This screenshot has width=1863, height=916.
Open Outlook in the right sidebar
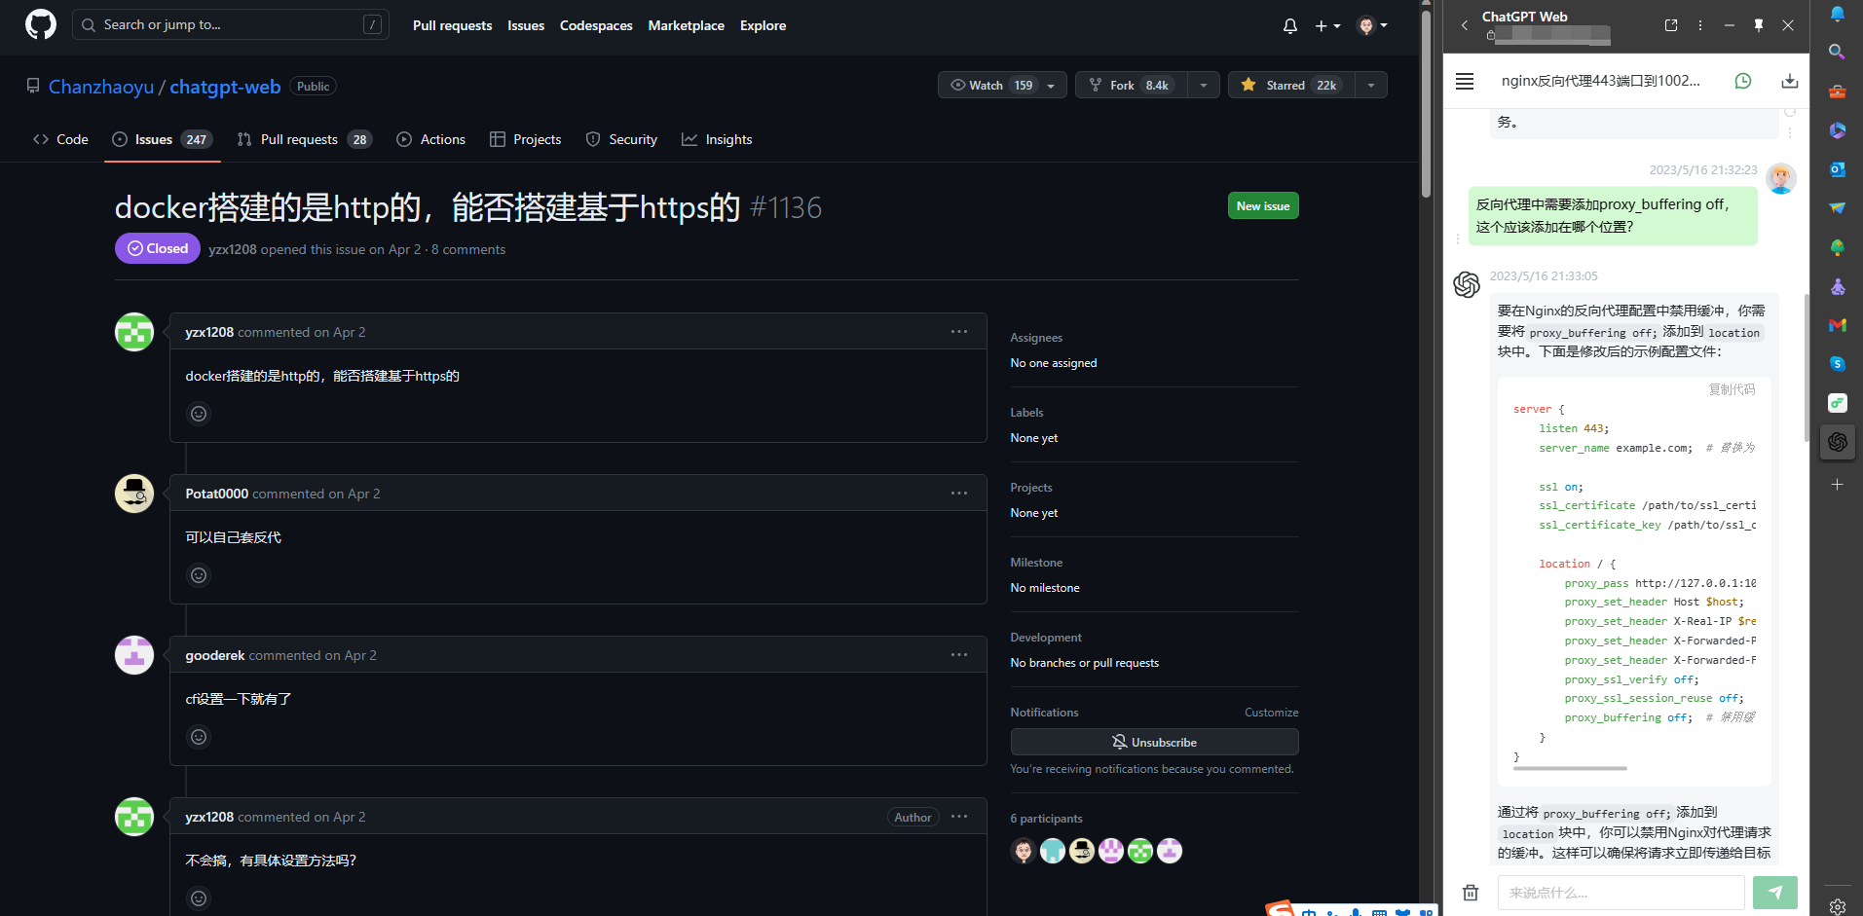click(1838, 169)
